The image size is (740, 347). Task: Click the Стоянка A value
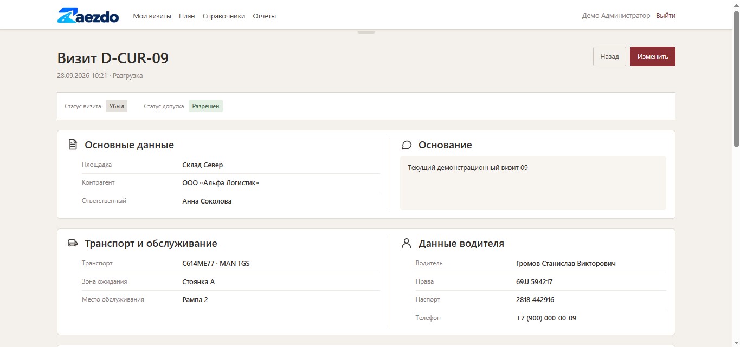(198, 282)
